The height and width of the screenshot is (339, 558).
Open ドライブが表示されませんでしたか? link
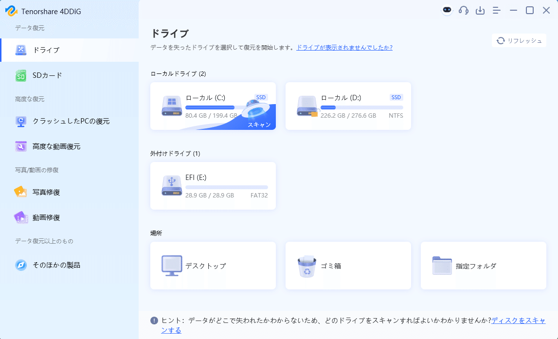point(344,47)
